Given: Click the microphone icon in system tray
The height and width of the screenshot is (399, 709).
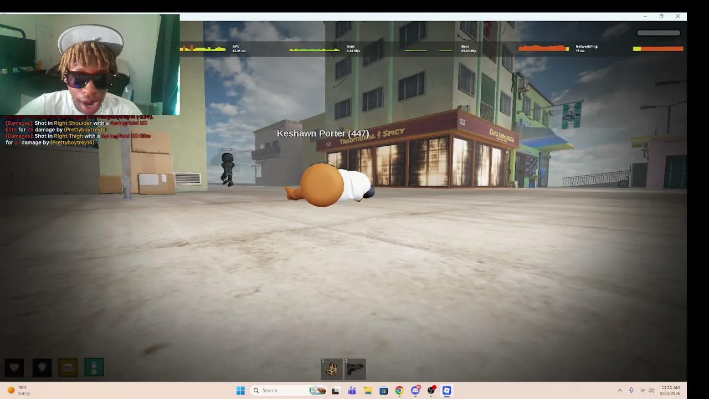Looking at the screenshot, I should tap(631, 391).
